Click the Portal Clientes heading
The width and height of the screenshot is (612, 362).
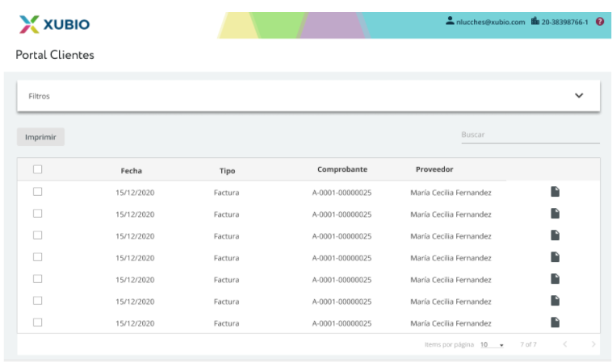(55, 55)
